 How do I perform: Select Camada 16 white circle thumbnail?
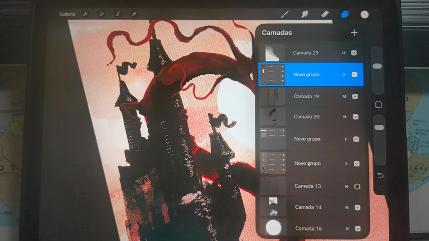[273, 227]
